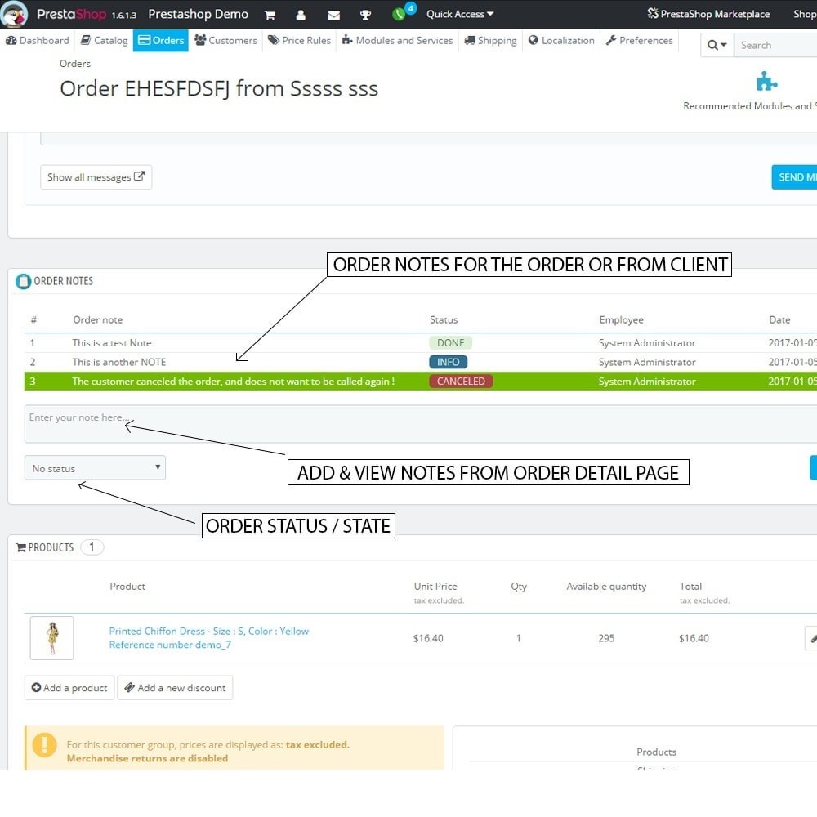Click the shopping cart icon in header

pos(270,15)
